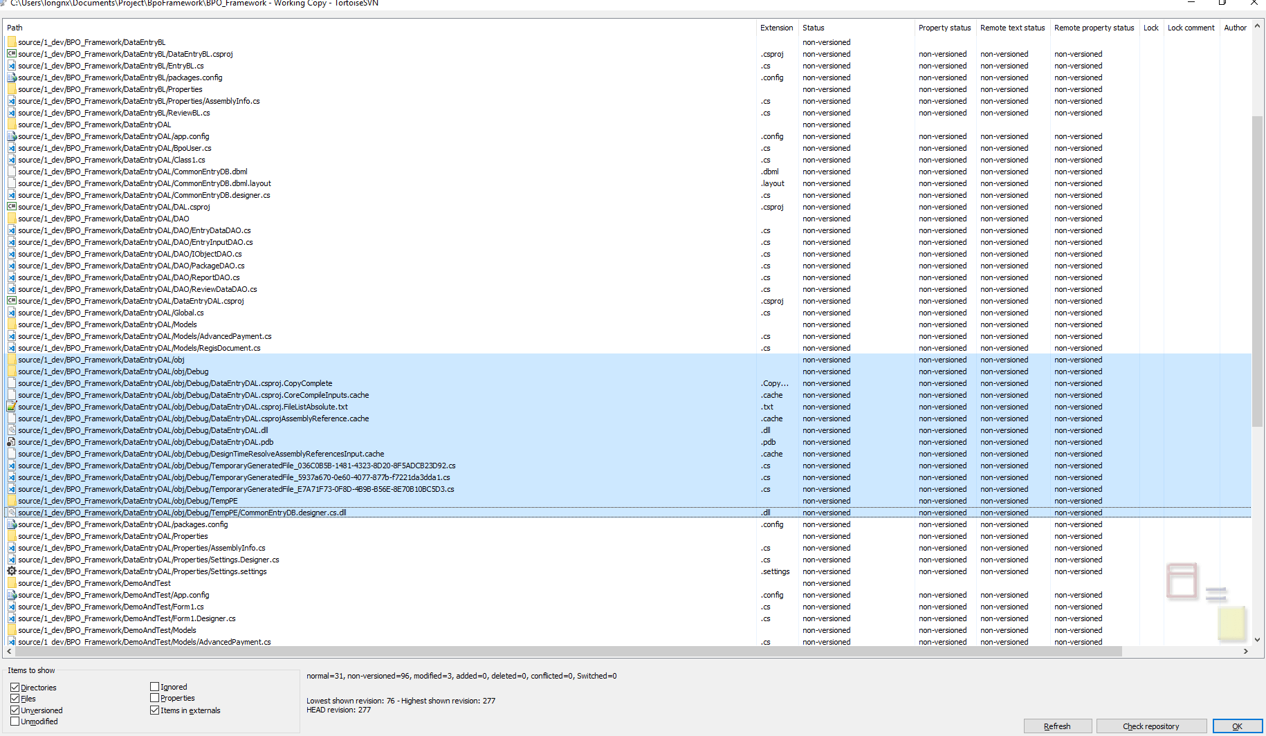This screenshot has width=1266, height=736.
Task: Toggle the Unversioned checkbox
Action: tap(15, 710)
